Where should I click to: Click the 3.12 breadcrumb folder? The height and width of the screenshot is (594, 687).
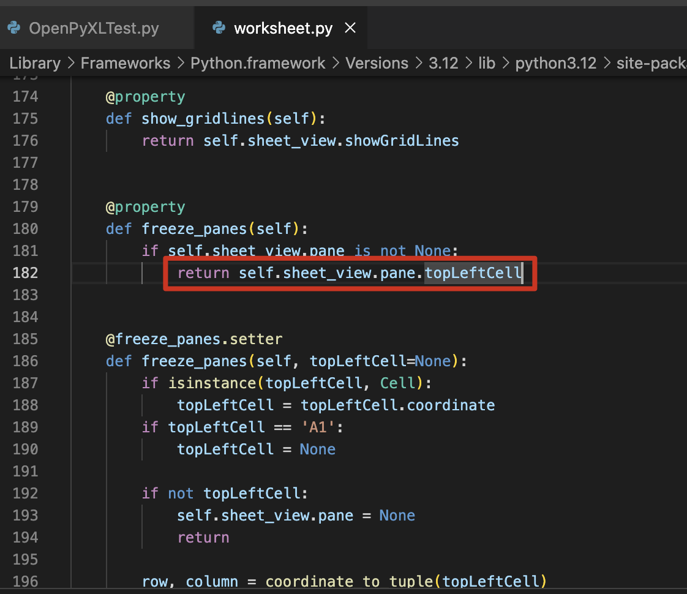[x=443, y=63]
